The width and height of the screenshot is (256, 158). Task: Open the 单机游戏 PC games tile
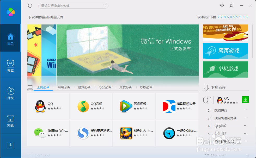click(225, 69)
